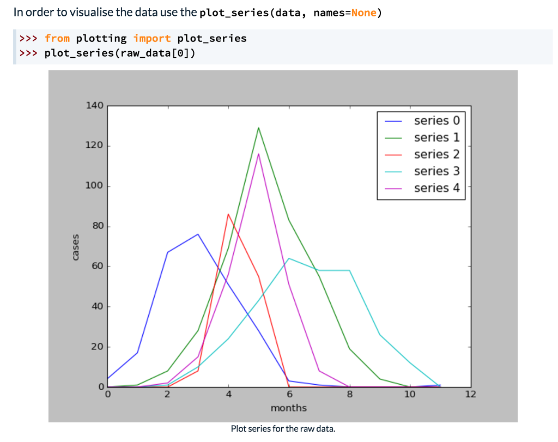The height and width of the screenshot is (442, 558).
Task: Select the cyan series 3 legend line
Action: click(394, 171)
